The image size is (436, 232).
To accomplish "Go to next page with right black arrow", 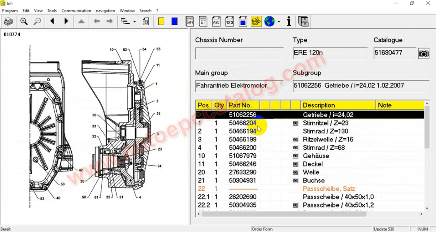I will coord(66,21).
